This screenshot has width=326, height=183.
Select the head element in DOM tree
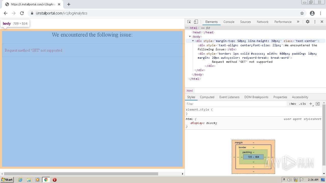click(203, 32)
